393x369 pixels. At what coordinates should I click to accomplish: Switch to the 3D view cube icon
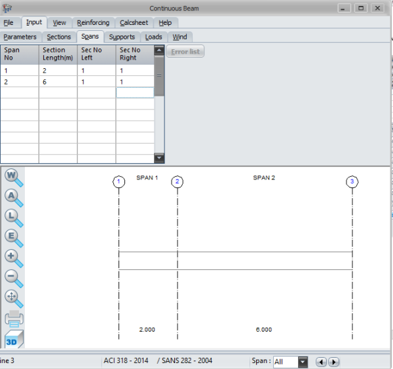click(13, 340)
